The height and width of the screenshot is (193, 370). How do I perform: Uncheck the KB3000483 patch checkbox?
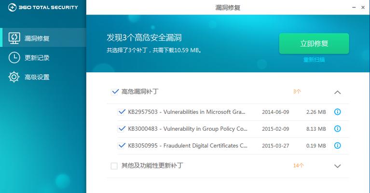tap(121, 129)
